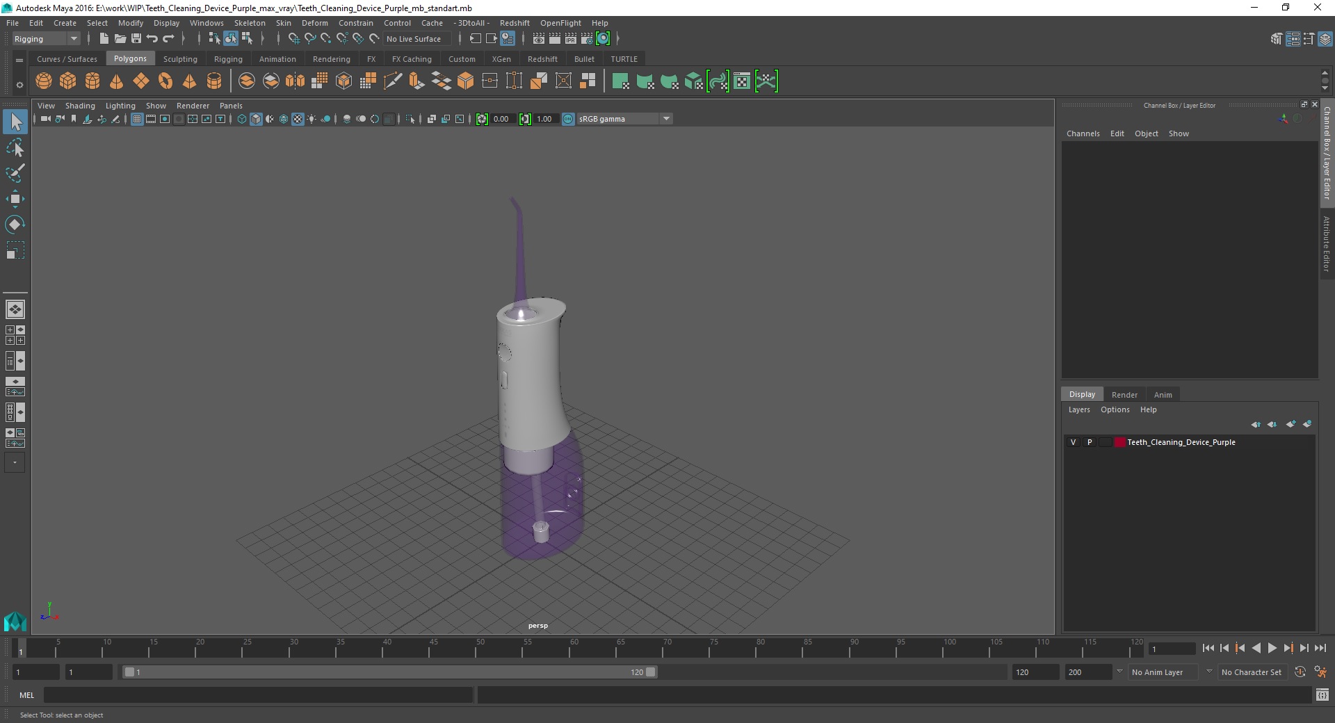
Task: Switch to the Anim layer tab
Action: (x=1163, y=395)
